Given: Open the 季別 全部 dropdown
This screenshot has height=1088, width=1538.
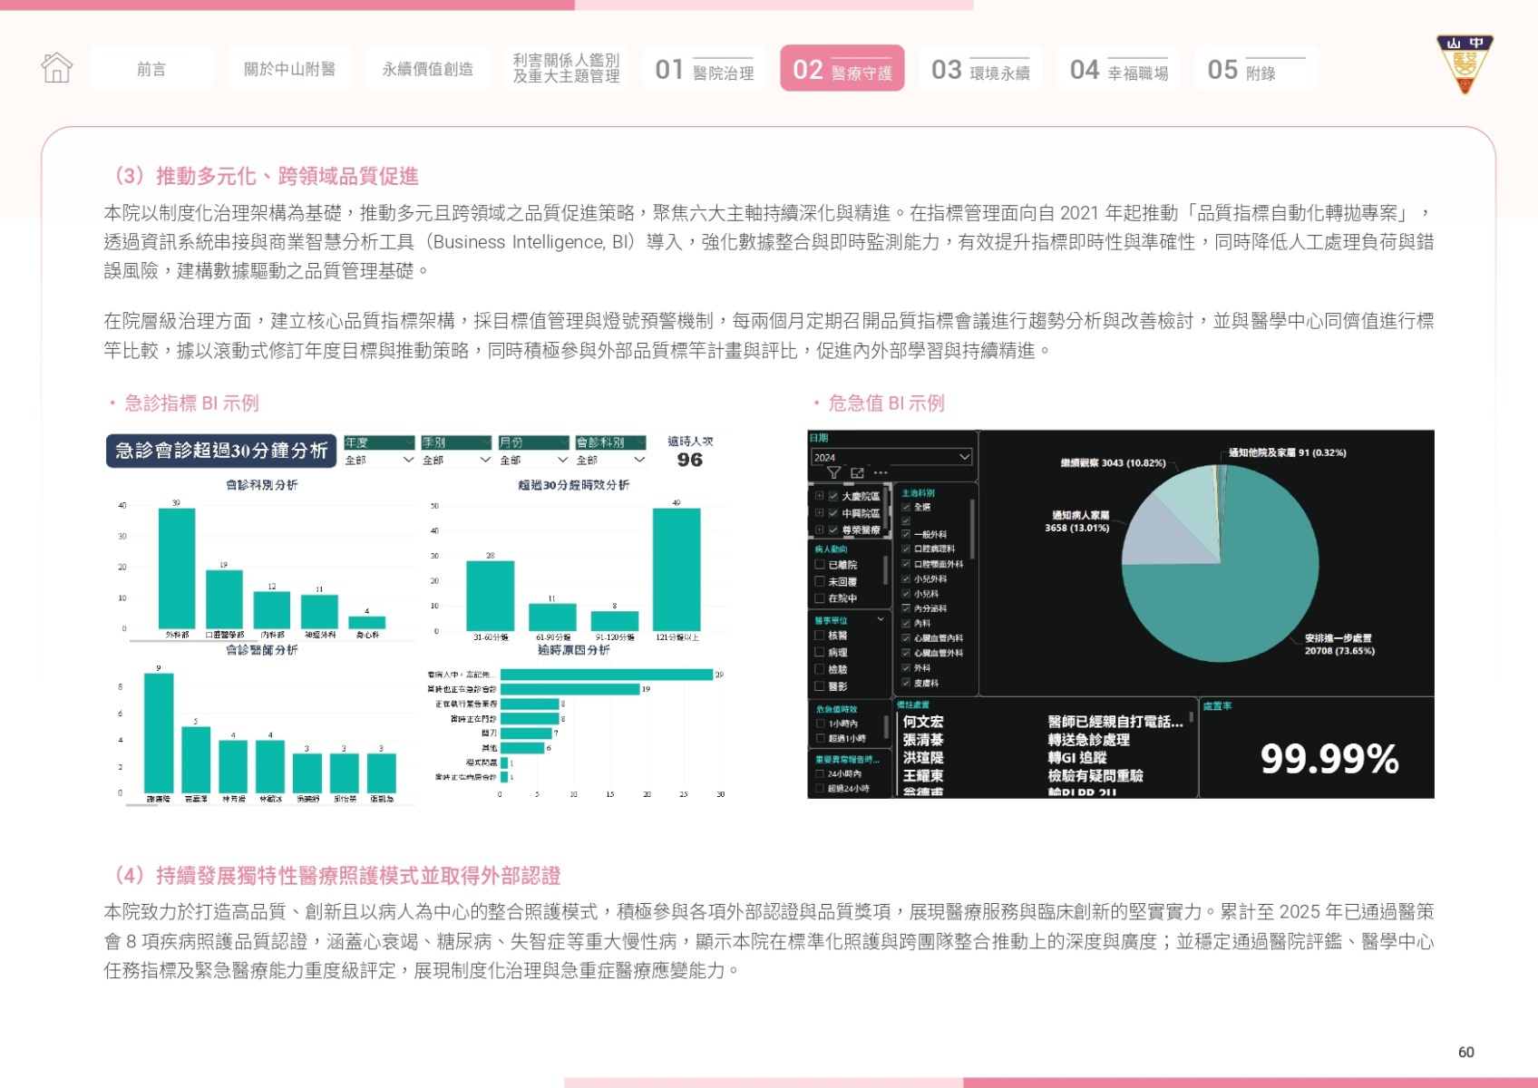Looking at the screenshot, I should [456, 461].
